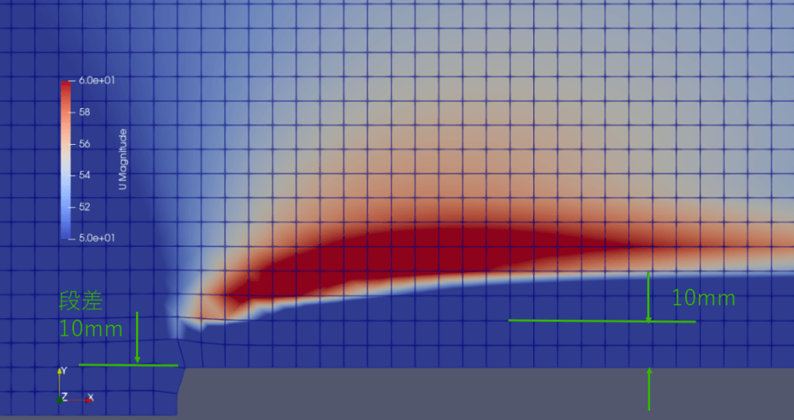Click the 'U Magnitude' legend title
794x420 pixels.
pos(122,159)
